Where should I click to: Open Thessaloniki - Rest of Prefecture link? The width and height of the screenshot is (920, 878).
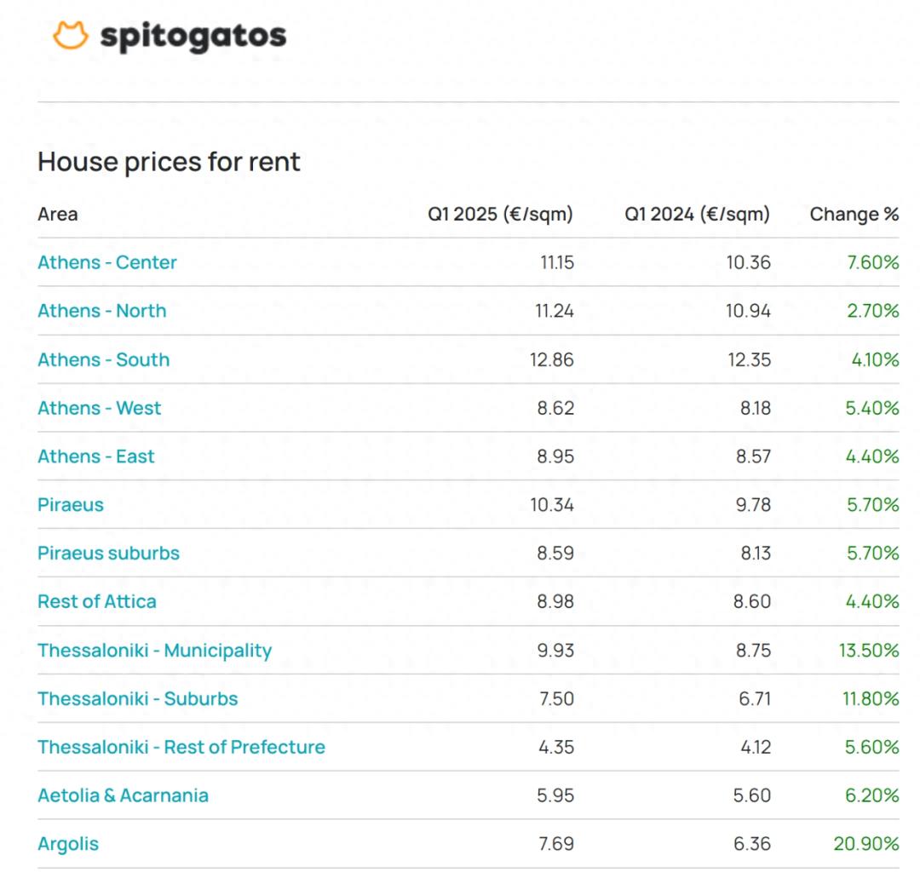tap(181, 747)
